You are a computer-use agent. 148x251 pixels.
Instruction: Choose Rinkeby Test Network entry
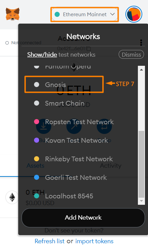coord(79,159)
